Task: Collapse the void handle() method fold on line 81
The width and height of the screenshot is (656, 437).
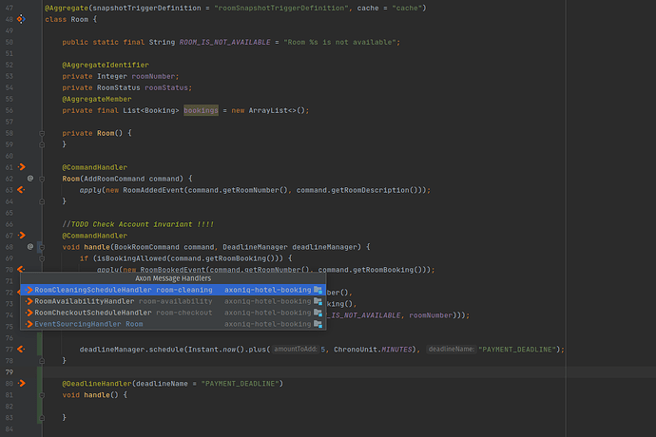Action: 42,395
